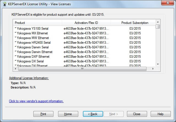
Task: Click the Print button
Action: click(x=43, y=114)
